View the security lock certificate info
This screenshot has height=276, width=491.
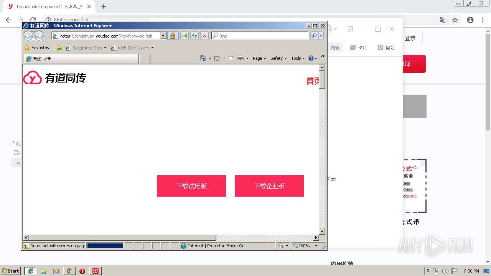173,36
